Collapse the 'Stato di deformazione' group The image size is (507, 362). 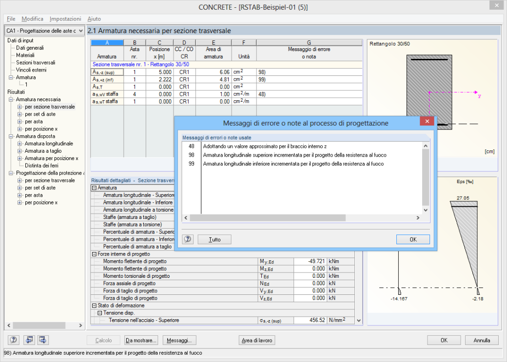(95, 306)
